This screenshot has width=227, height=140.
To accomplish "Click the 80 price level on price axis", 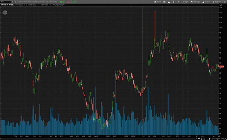I will 220,78.
